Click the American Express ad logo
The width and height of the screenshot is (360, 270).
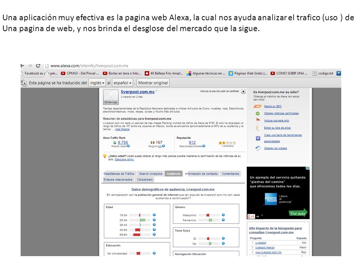[x=271, y=199]
